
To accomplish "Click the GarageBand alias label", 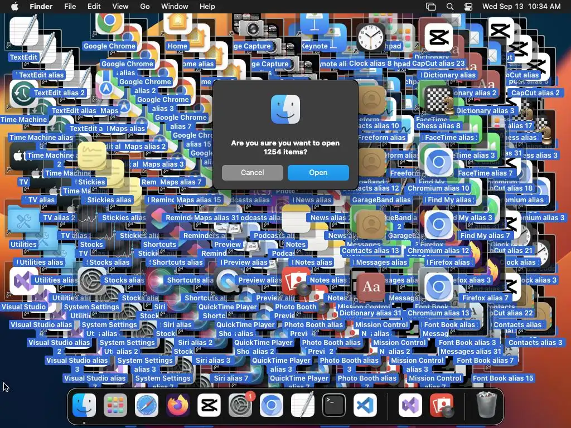I will pos(381,200).
